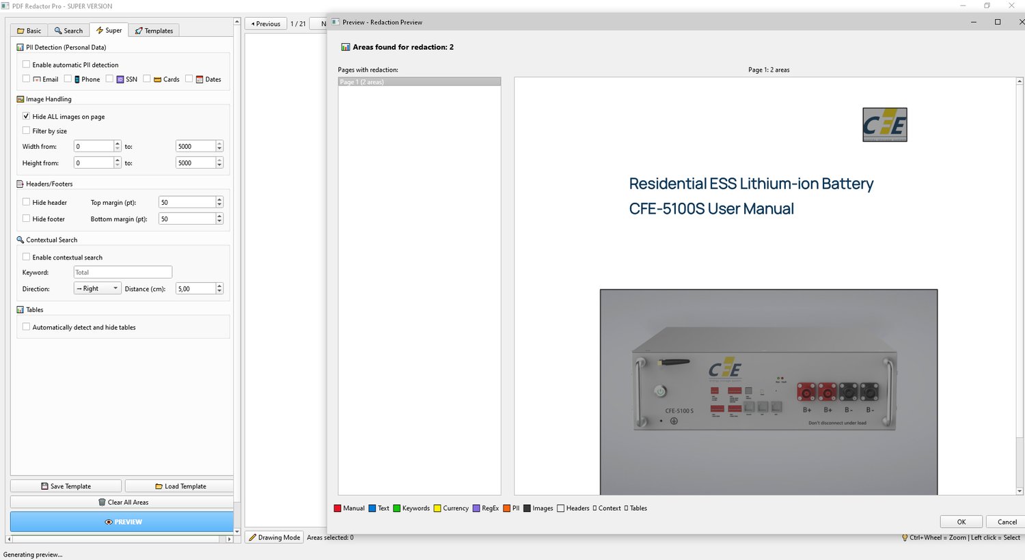This screenshot has height=560, width=1025.
Task: Click the calendar icon beside Dates
Action: pyautogui.click(x=200, y=79)
